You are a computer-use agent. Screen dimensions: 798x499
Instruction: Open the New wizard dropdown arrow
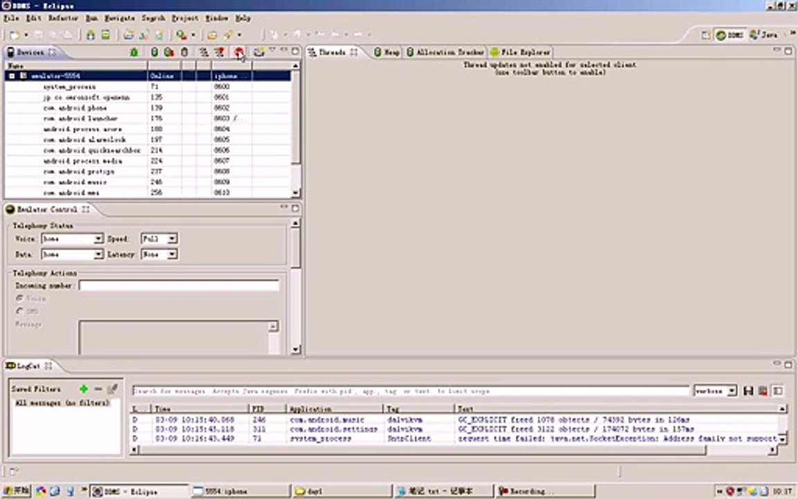click(x=26, y=35)
